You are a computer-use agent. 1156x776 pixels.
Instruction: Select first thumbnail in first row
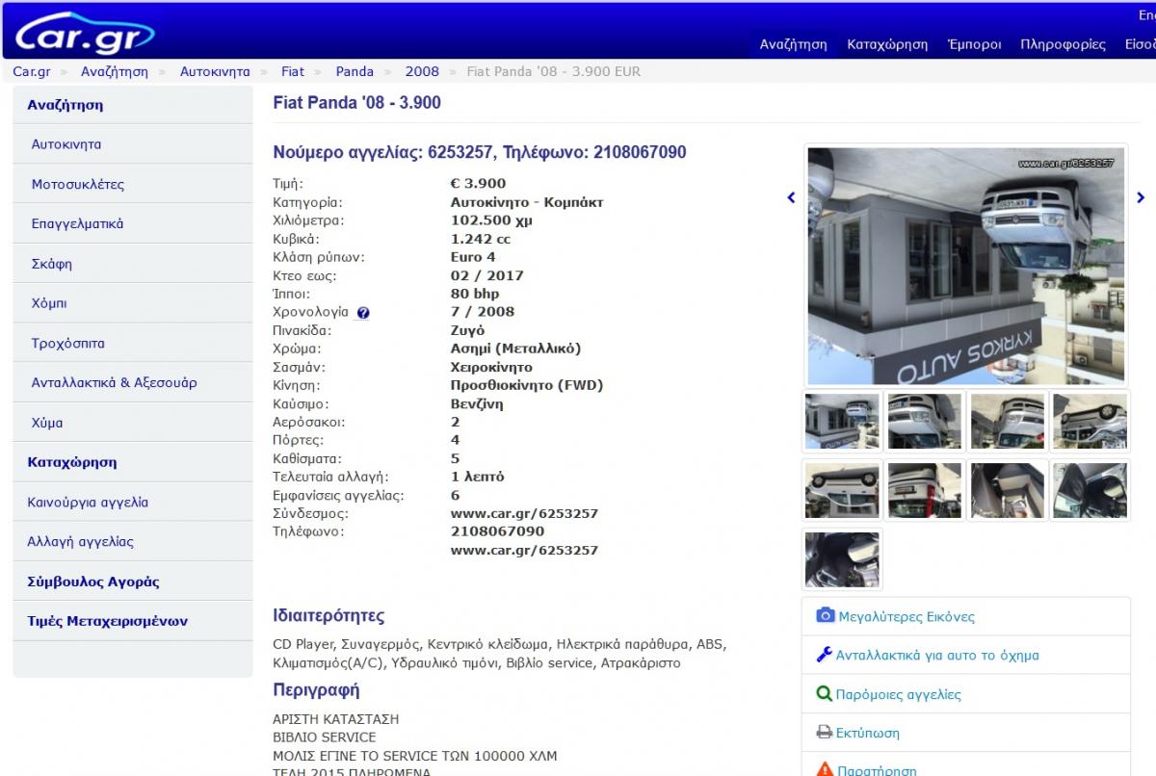click(842, 421)
